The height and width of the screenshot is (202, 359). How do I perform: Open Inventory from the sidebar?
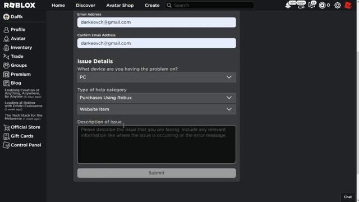coord(21,47)
